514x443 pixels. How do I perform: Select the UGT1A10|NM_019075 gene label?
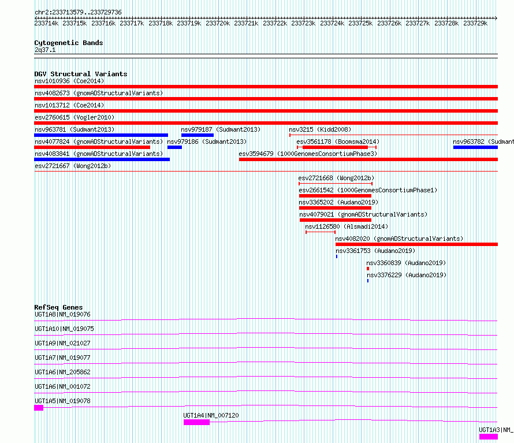[x=64, y=329]
